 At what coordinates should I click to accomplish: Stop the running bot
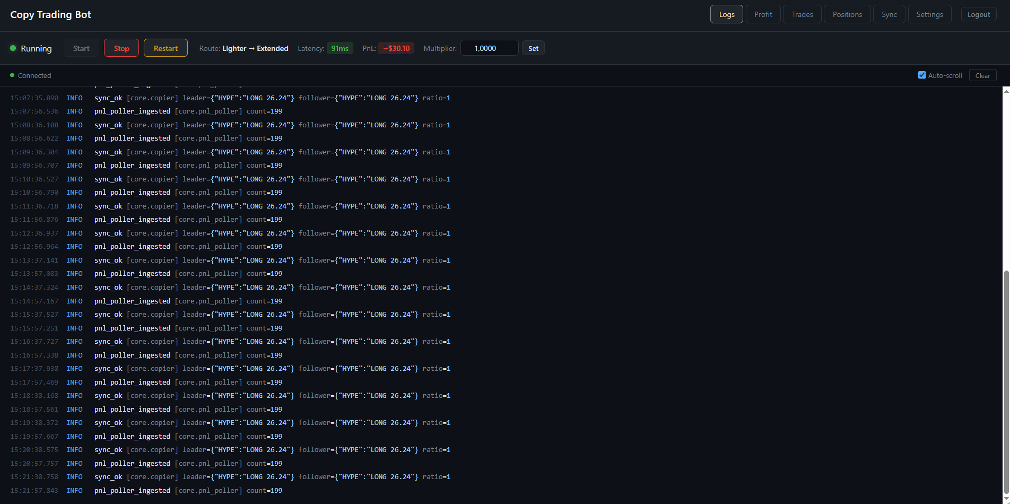click(121, 48)
